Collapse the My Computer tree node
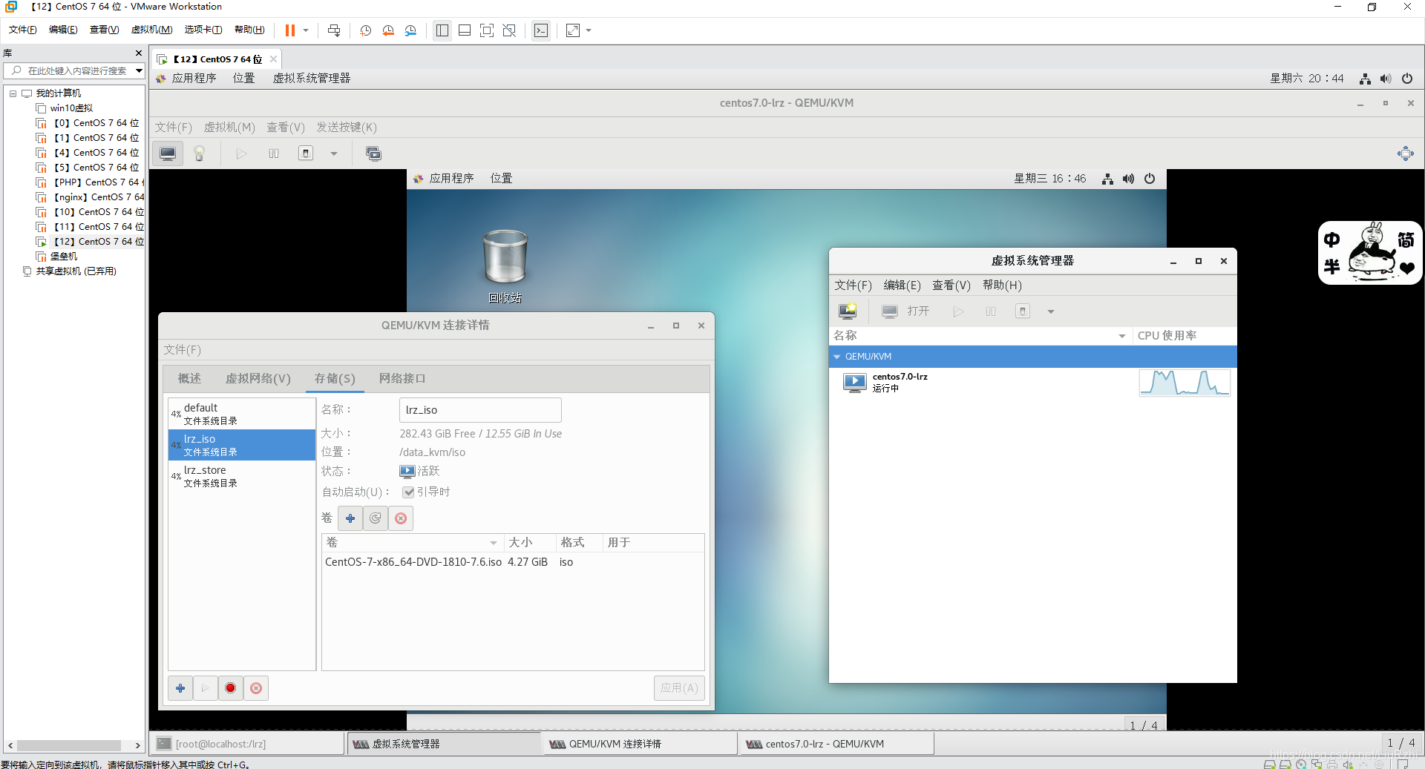The width and height of the screenshot is (1425, 769). point(13,93)
